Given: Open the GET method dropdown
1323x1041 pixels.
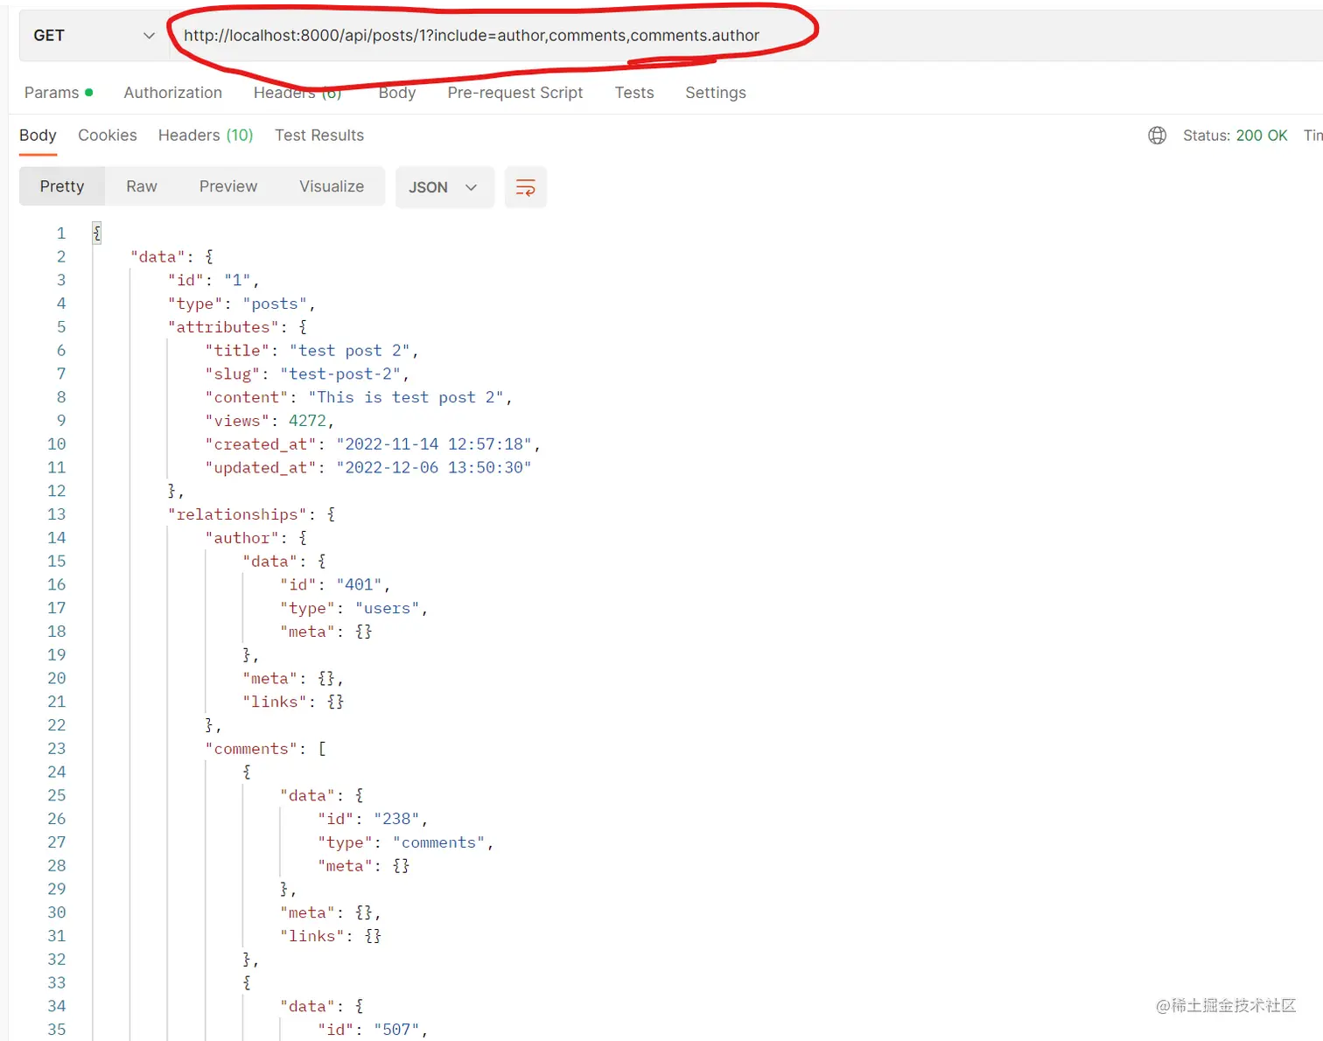Looking at the screenshot, I should coord(94,36).
